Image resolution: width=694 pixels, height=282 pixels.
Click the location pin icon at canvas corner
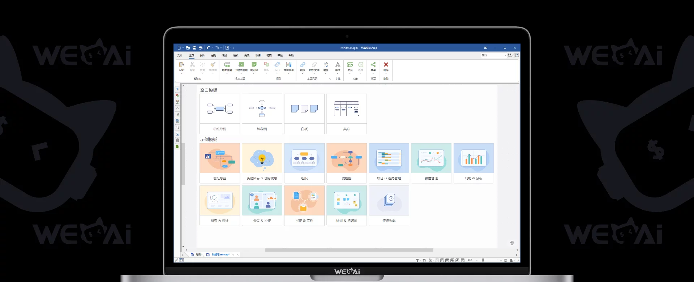tap(512, 243)
